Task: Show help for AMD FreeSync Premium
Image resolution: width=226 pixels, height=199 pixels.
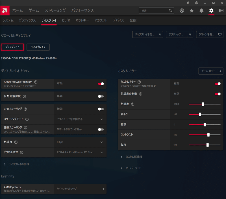Action: coord(36,82)
